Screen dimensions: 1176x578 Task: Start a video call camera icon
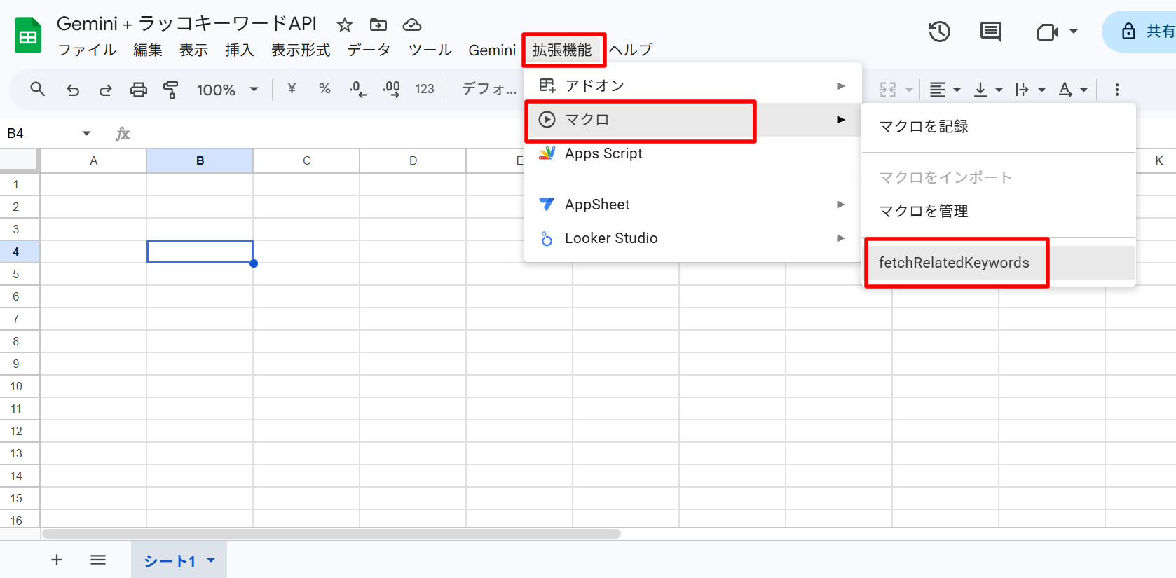click(x=1047, y=32)
